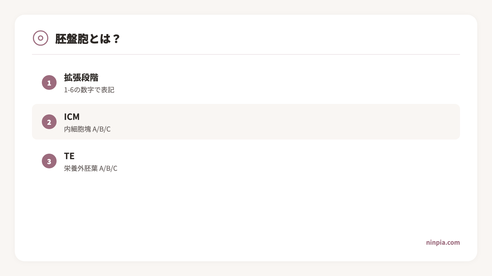The width and height of the screenshot is (492, 276).
Task: Click the number 1 circle badge
Action: (49, 82)
